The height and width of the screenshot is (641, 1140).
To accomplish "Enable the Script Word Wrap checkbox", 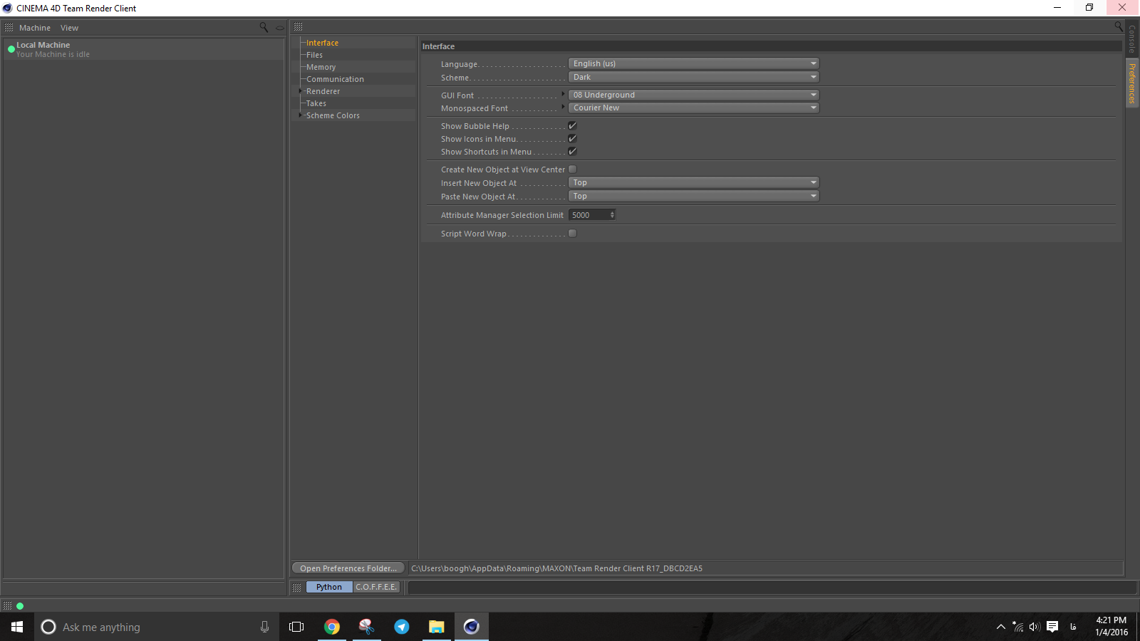I will [572, 234].
